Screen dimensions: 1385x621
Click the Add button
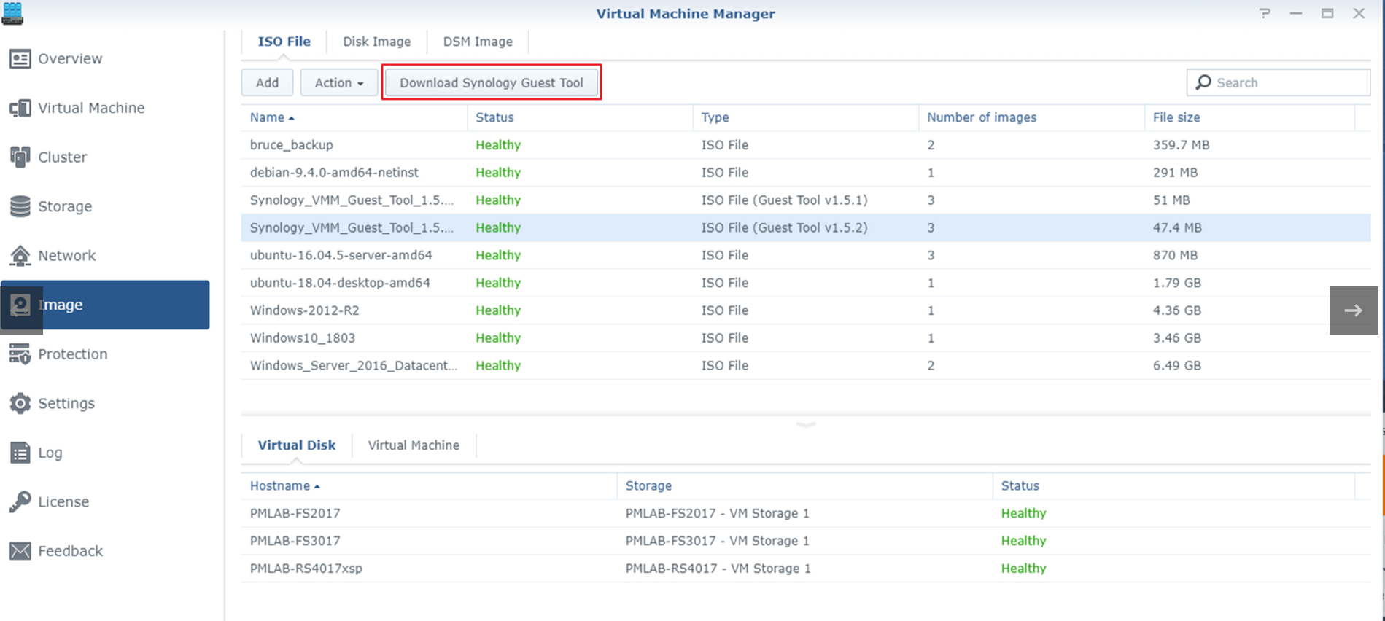coord(267,83)
